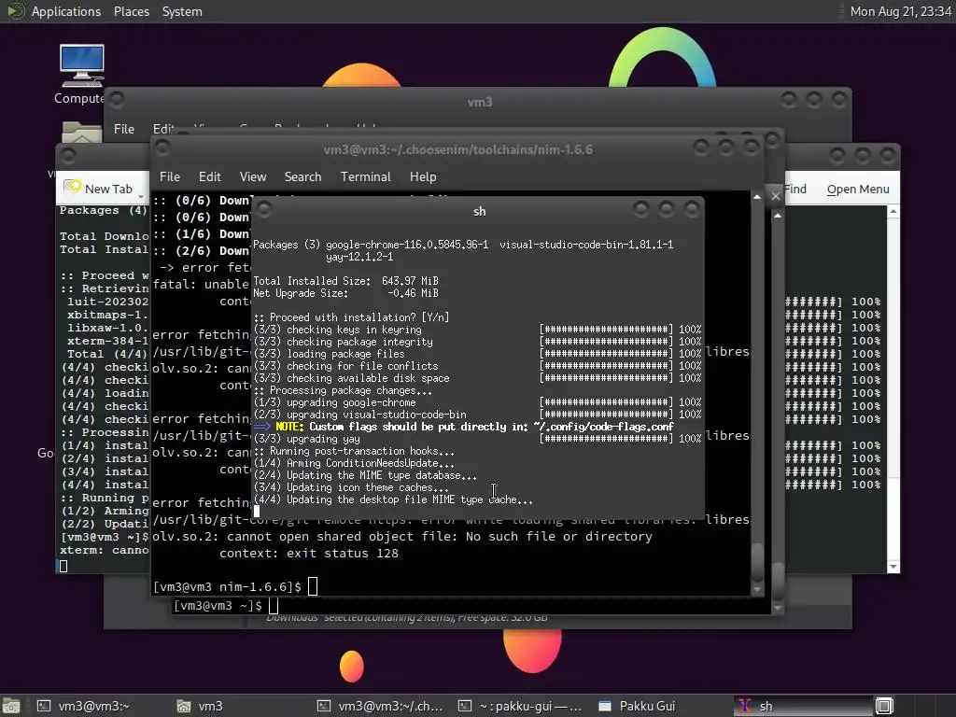Click 'context: exit status 128' text
Image resolution: width=956 pixels, height=717 pixels.
308,554
